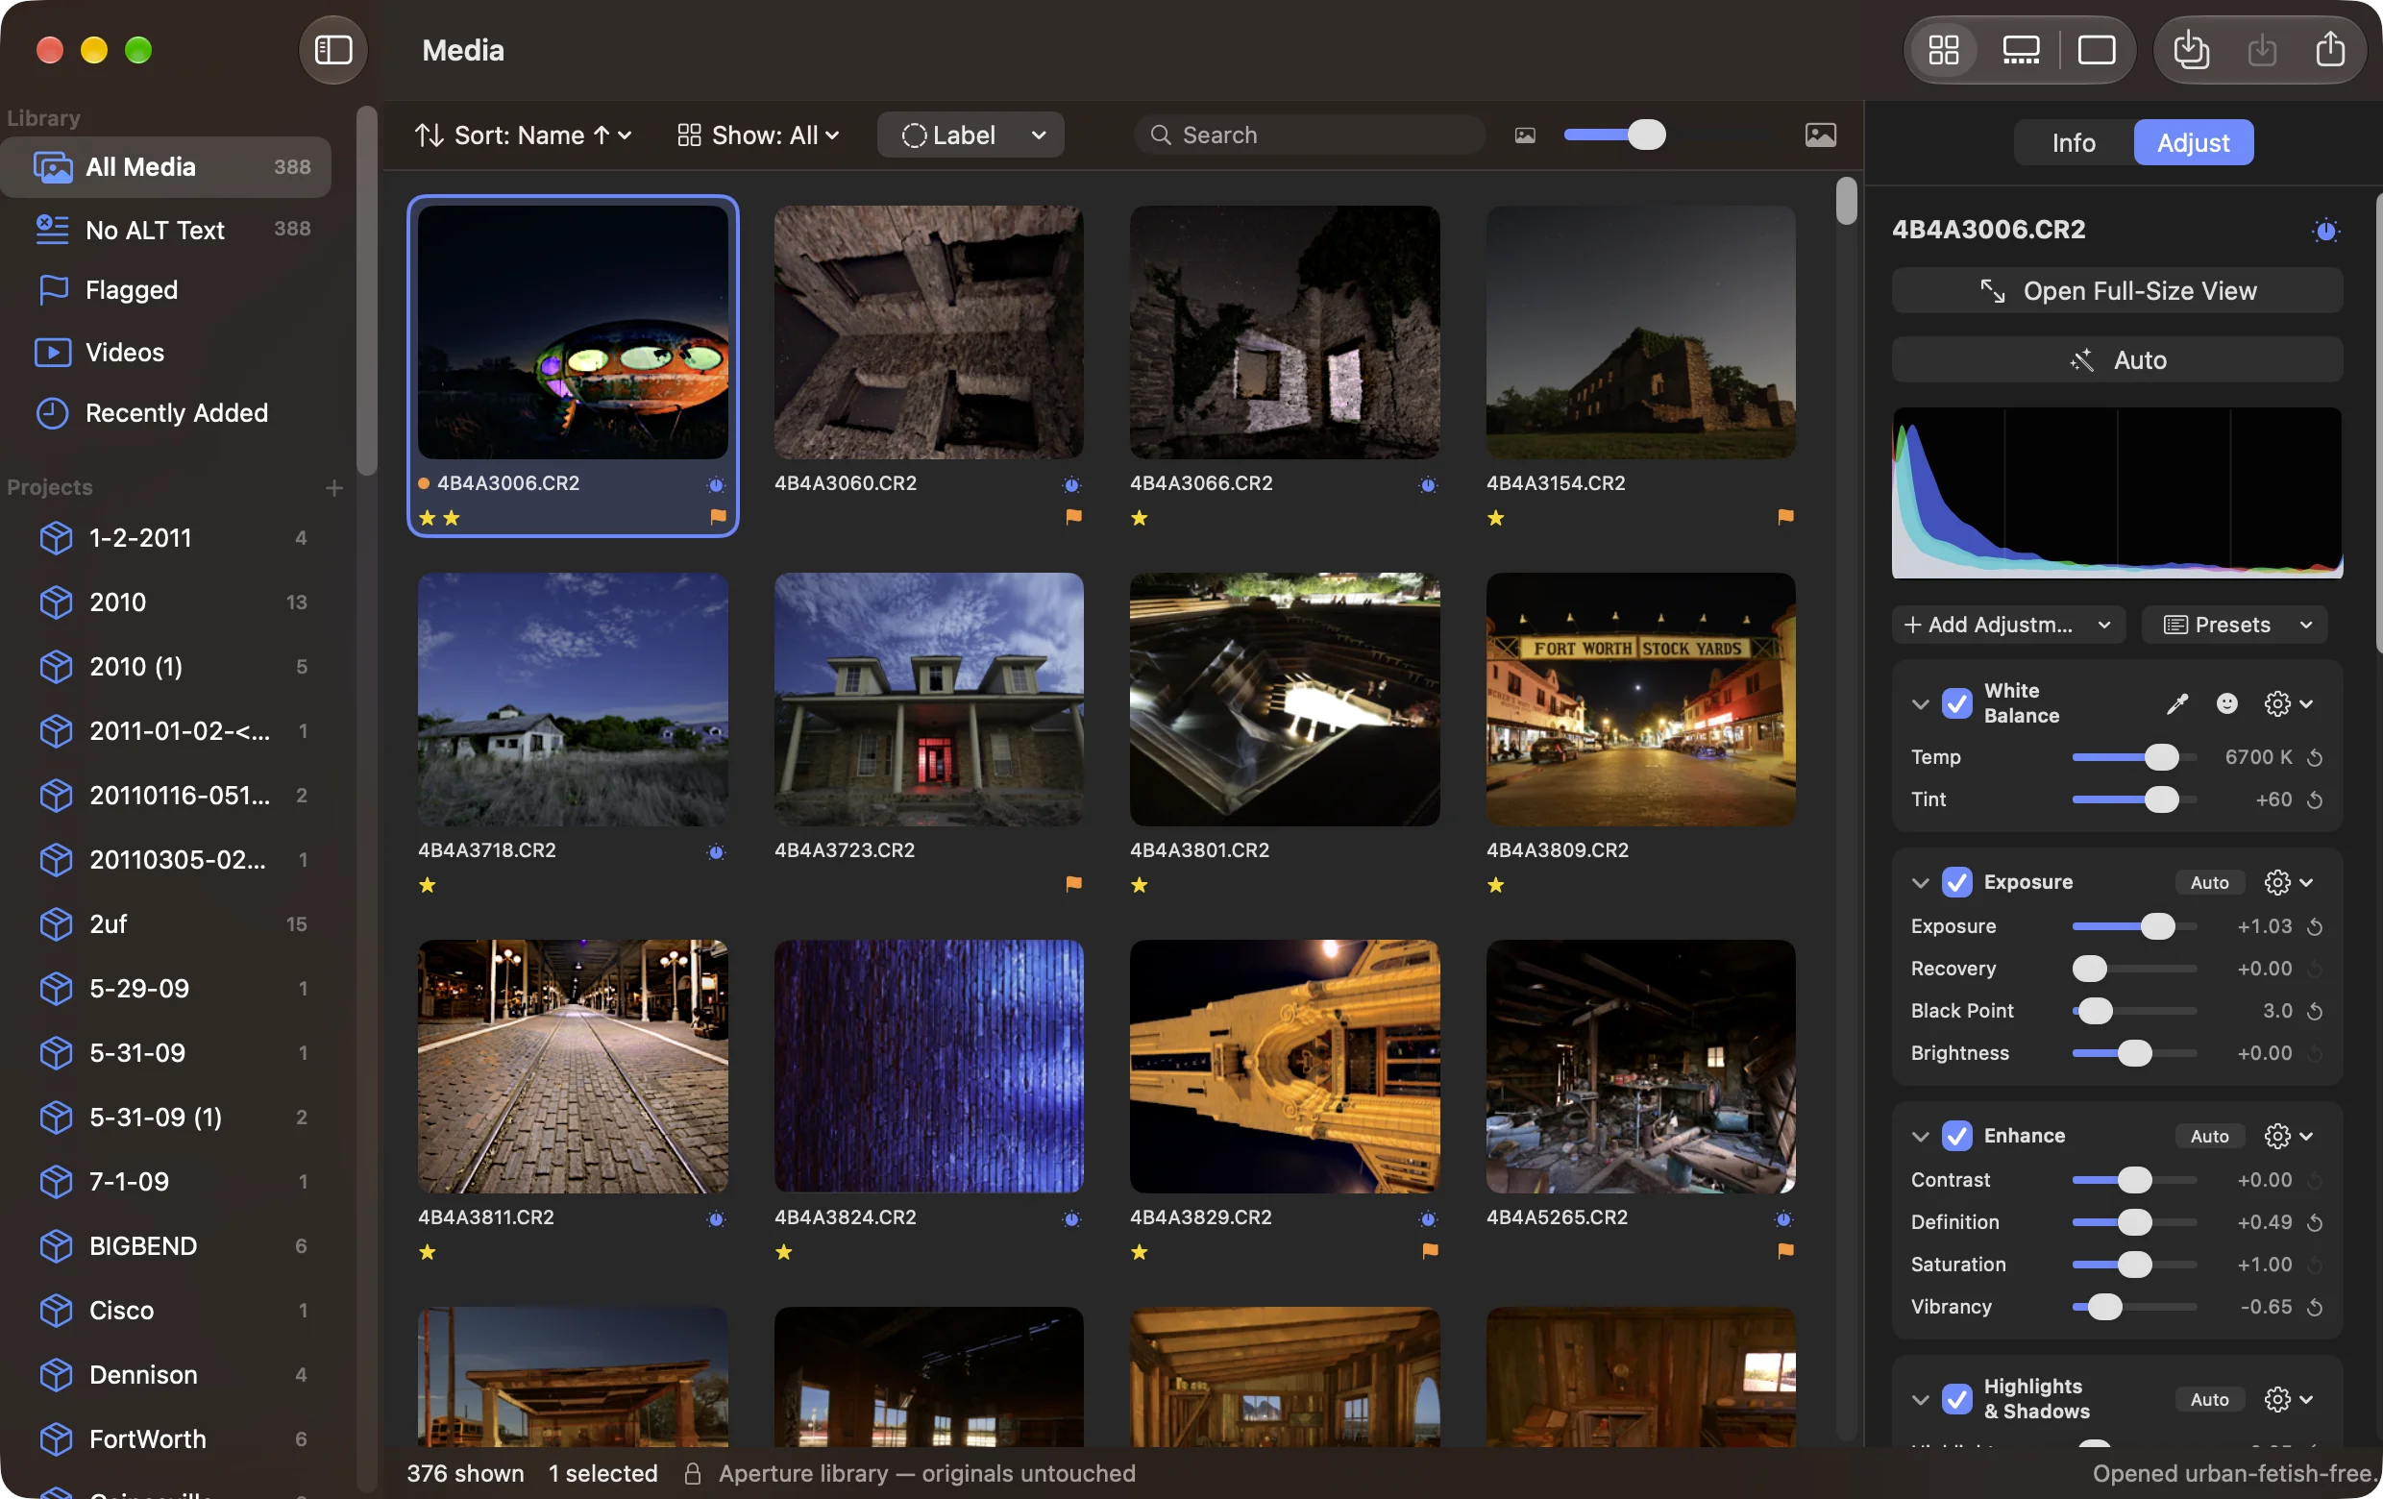Collapse the White Balance section
Screen dimensions: 2383x1499
(x=1920, y=703)
